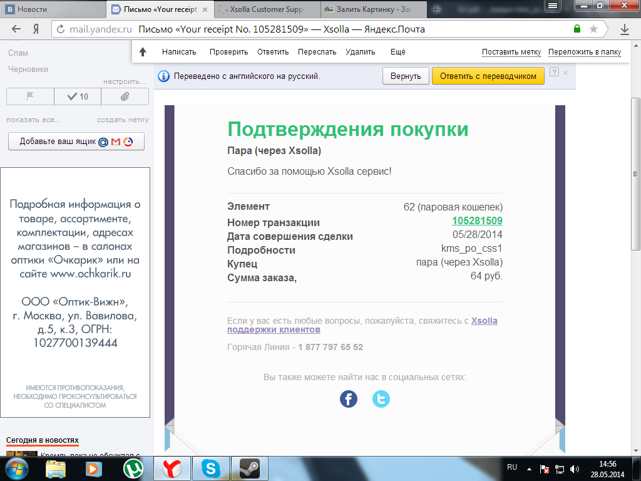Close the Письмо receipt tab
The height and width of the screenshot is (481, 641).
(x=205, y=9)
